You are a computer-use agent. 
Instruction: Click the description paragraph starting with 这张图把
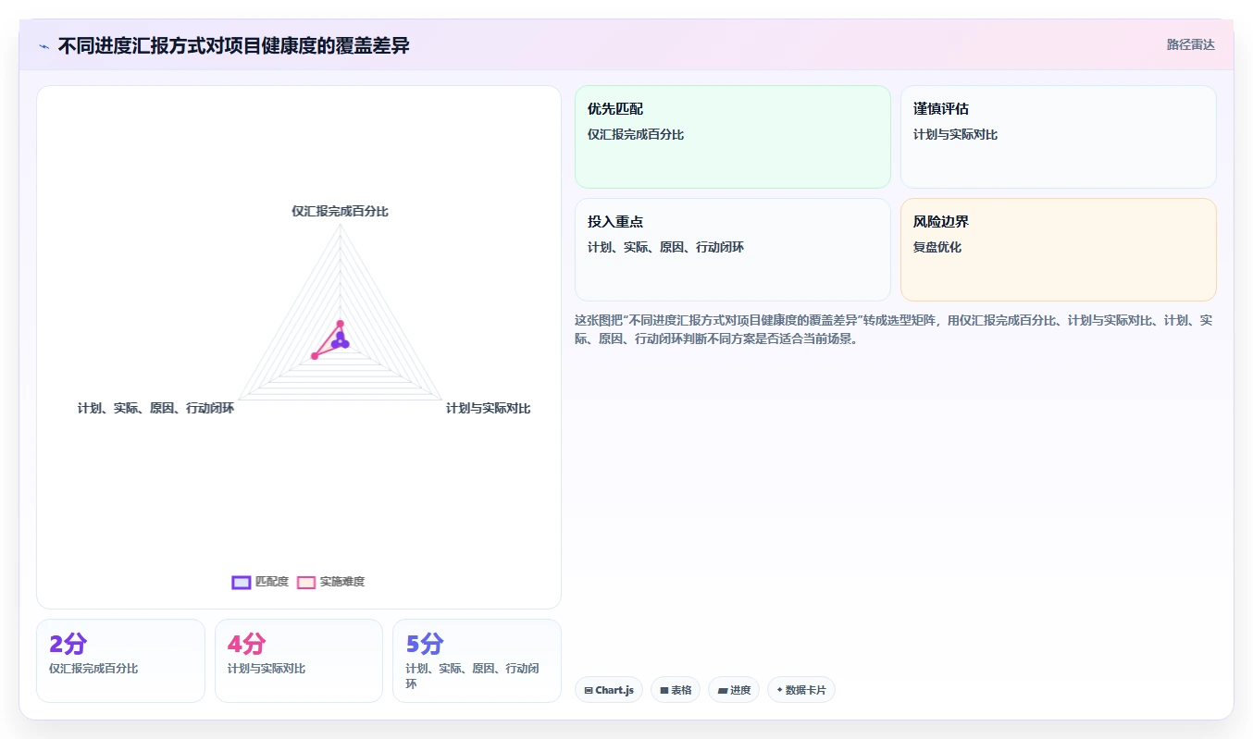point(893,329)
